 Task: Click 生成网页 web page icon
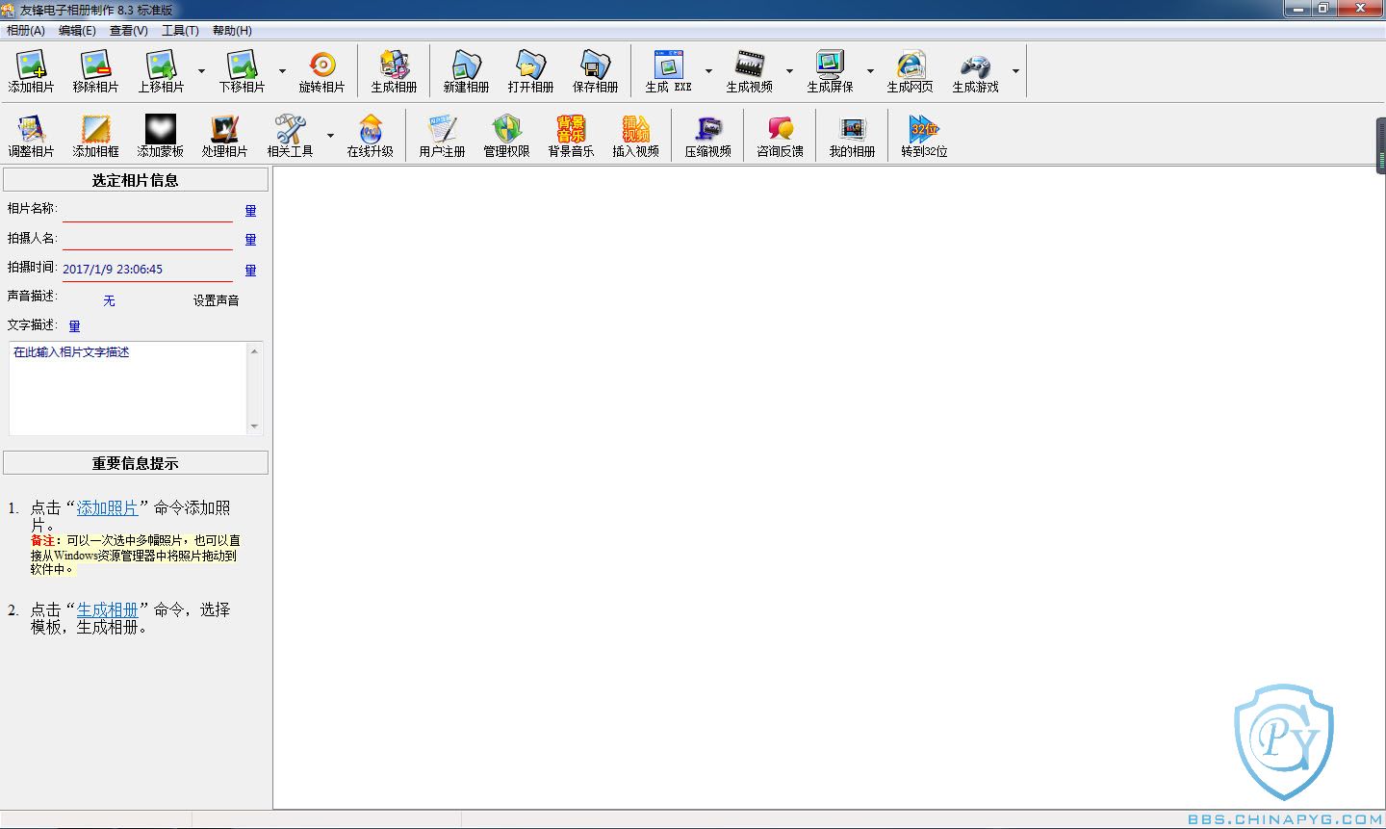point(910,71)
